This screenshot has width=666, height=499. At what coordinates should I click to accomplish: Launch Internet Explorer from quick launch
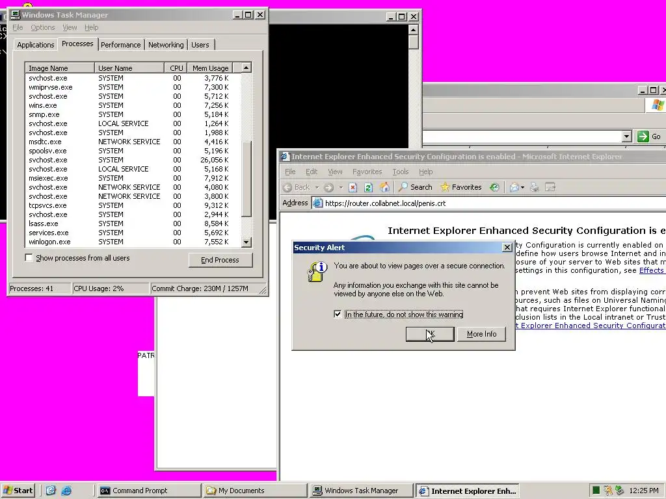(x=66, y=491)
